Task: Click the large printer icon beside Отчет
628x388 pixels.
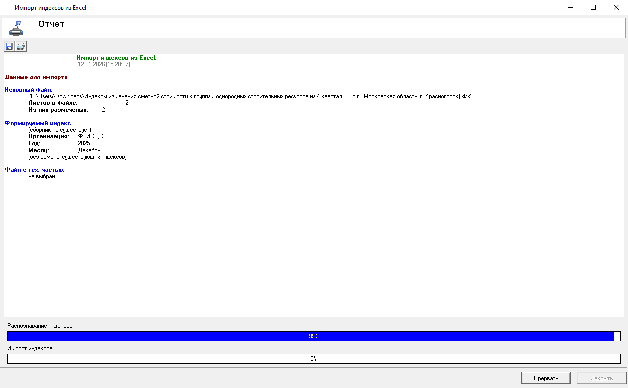Action: [16, 28]
